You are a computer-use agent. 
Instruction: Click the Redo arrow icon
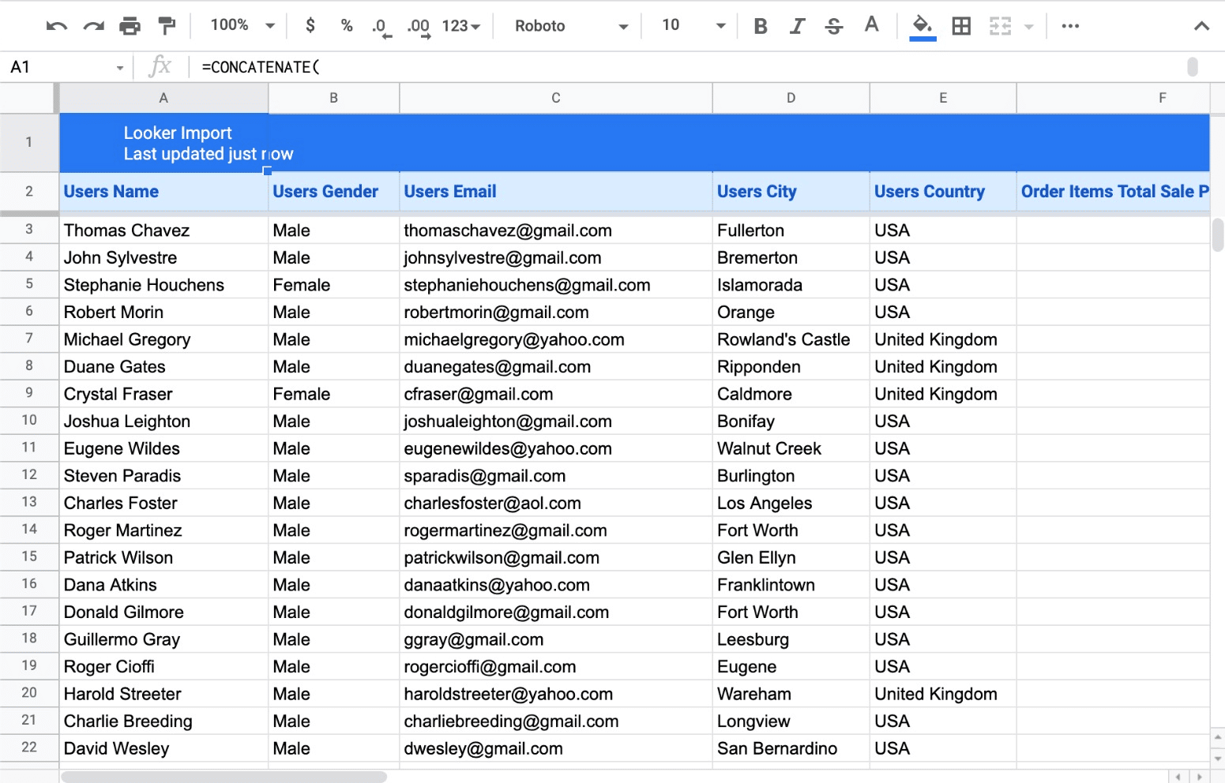pos(94,26)
